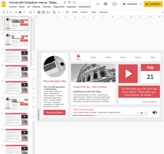Open the Google Slides home icon
Viewport: 164px width, 154px height.
pyautogui.click(x=4, y=4)
